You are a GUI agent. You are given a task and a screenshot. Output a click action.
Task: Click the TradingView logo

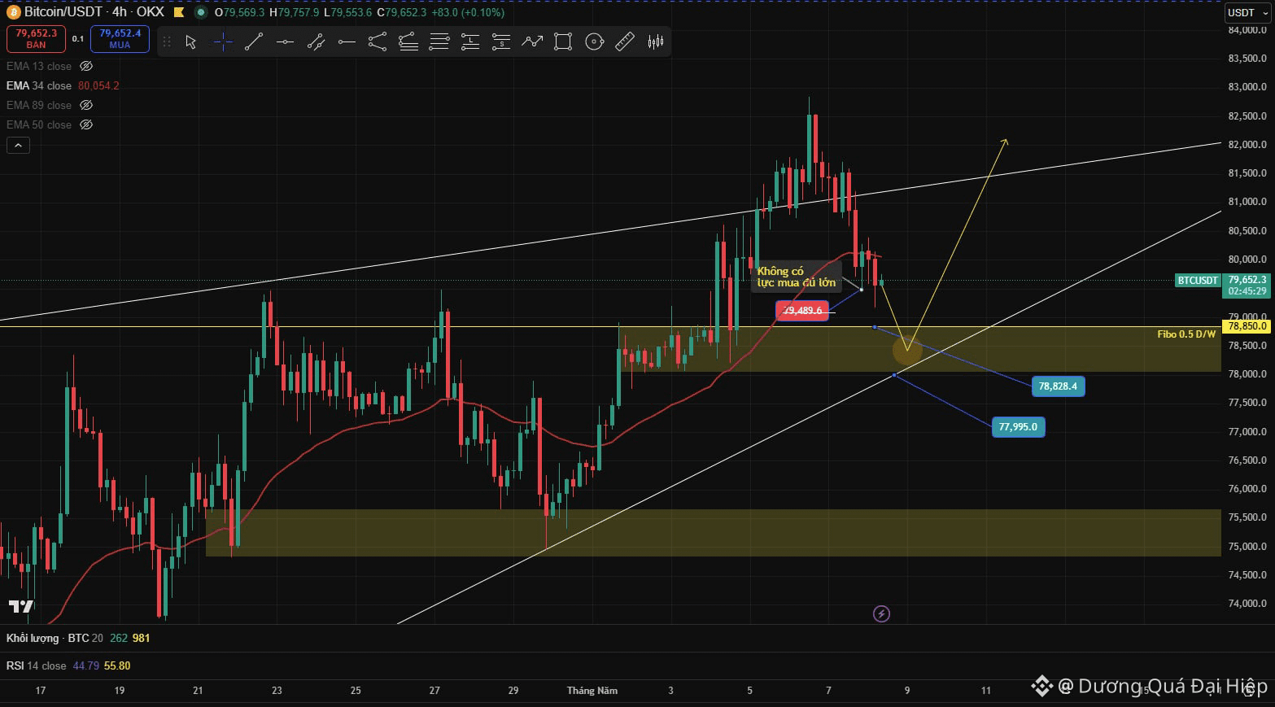(x=21, y=606)
